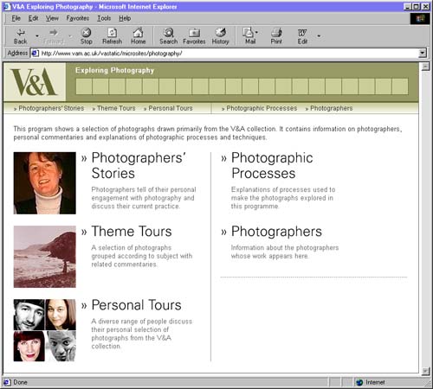The image size is (433, 389).
Task: Click the page icon in the address bar
Action: point(35,53)
